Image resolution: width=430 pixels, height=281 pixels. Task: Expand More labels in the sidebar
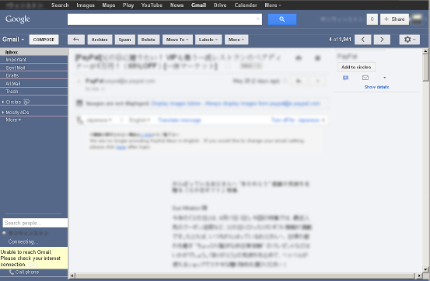tap(13, 120)
